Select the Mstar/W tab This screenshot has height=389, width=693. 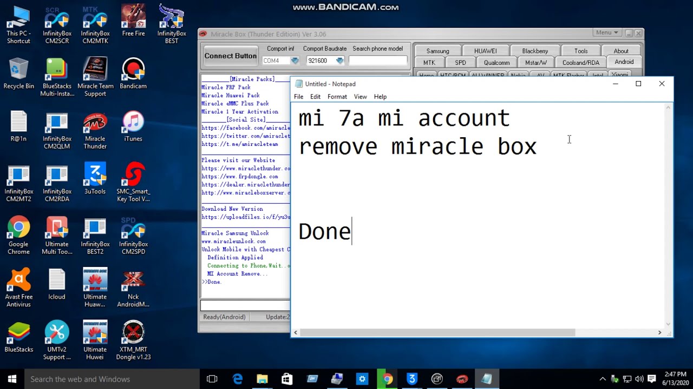pos(536,63)
